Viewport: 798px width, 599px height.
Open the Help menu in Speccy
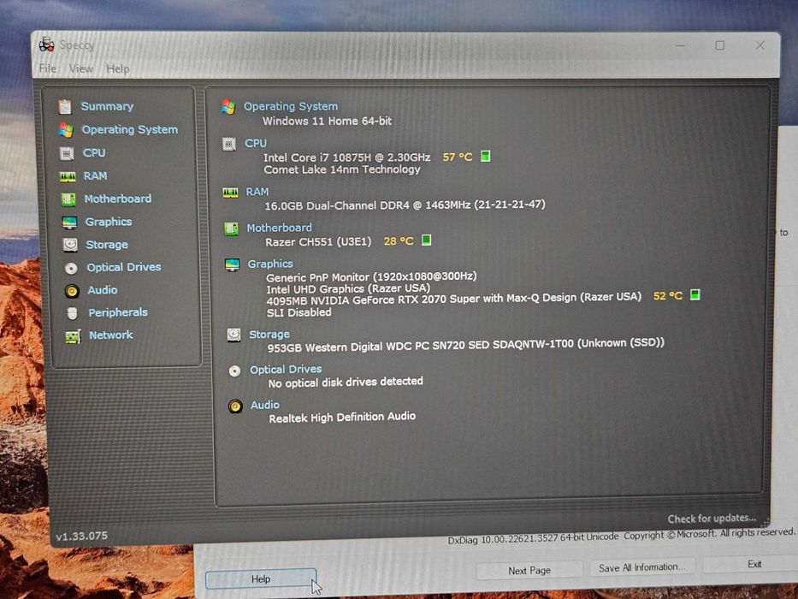(x=117, y=68)
